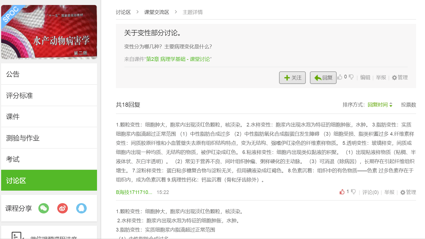Click the first reply timestamp 15:22

[x=163, y=192]
